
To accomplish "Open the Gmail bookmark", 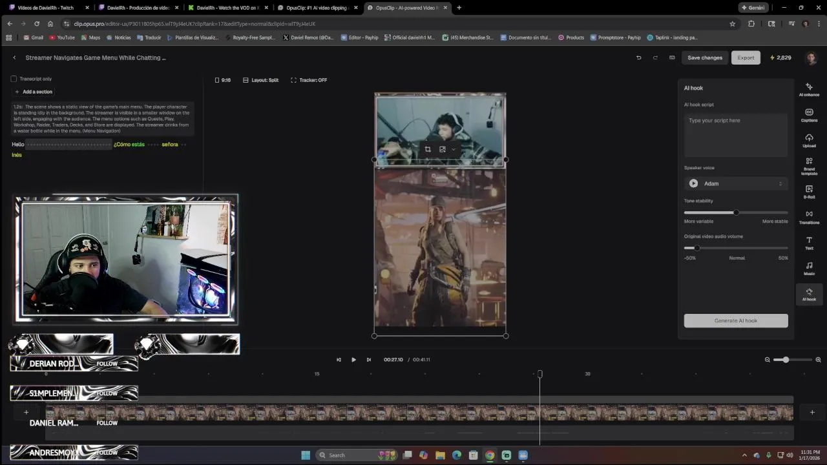I will [x=33, y=37].
